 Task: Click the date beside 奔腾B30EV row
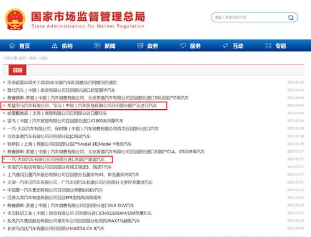[295, 190]
